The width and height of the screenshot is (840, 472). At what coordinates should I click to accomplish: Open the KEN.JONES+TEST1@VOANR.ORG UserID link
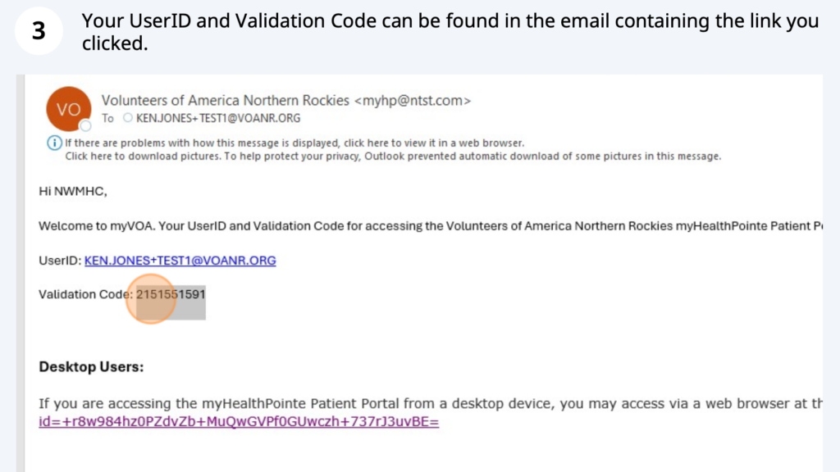(x=180, y=261)
